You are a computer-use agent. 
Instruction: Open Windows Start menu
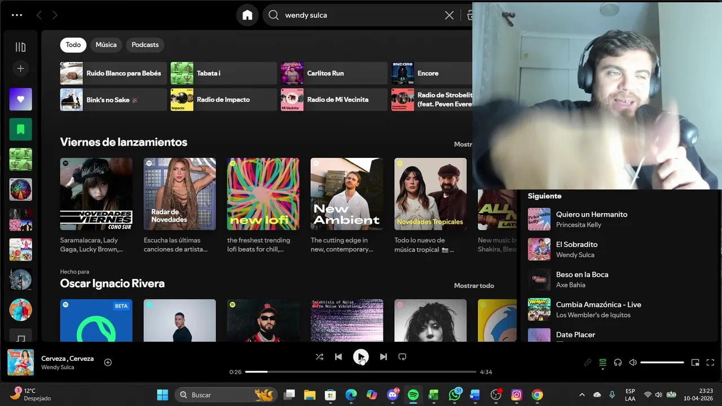click(x=162, y=395)
